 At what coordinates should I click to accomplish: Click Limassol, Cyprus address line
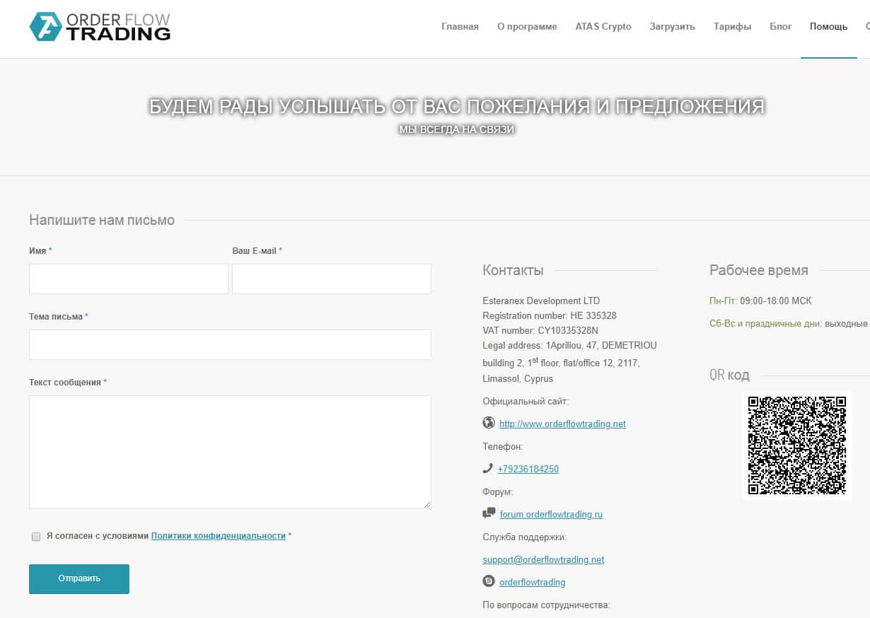pos(518,379)
